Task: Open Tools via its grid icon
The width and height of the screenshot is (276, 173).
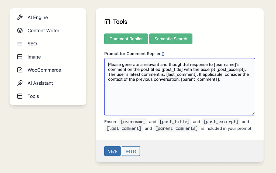Action: coord(20,96)
